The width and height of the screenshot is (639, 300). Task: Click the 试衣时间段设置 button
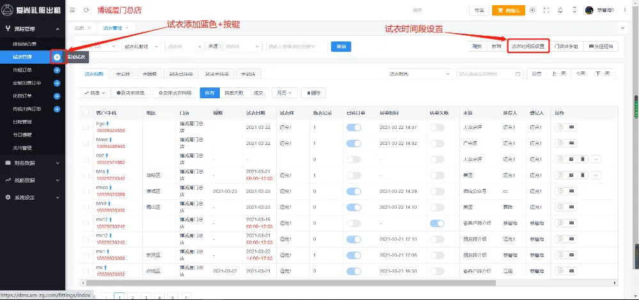point(528,47)
